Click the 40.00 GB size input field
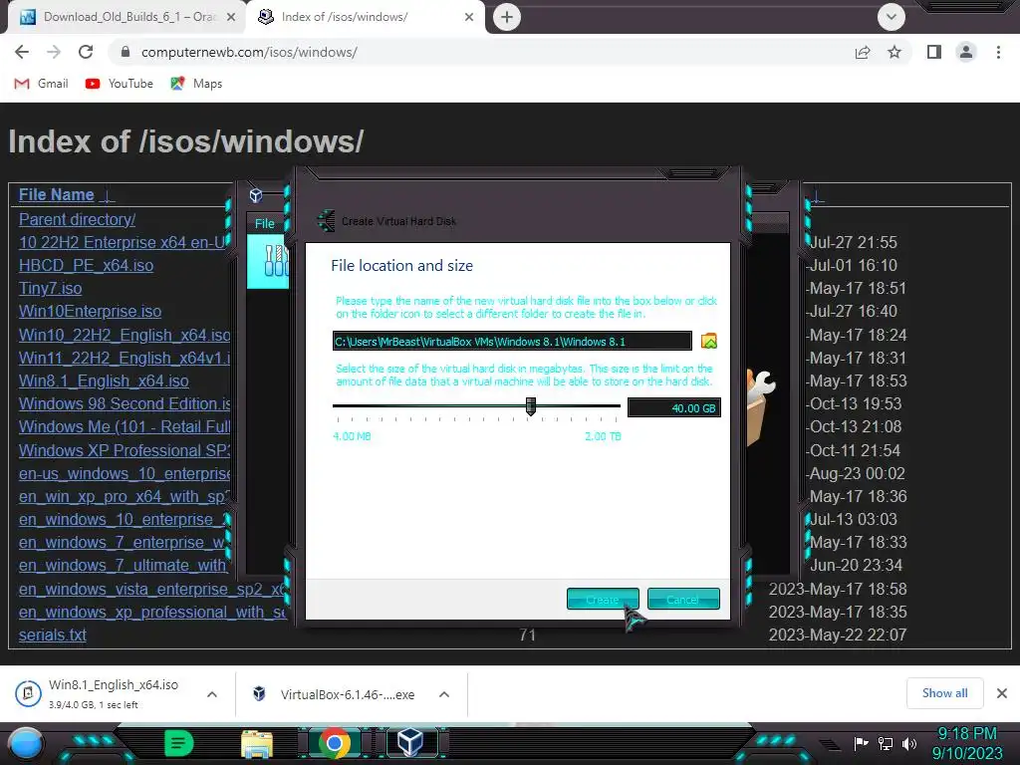The height and width of the screenshot is (765, 1020). click(x=674, y=407)
